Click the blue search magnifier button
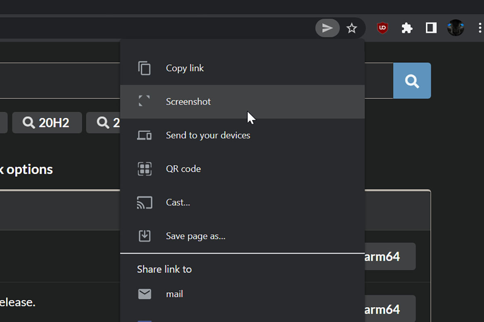Image resolution: width=484 pixels, height=322 pixels. point(412,80)
